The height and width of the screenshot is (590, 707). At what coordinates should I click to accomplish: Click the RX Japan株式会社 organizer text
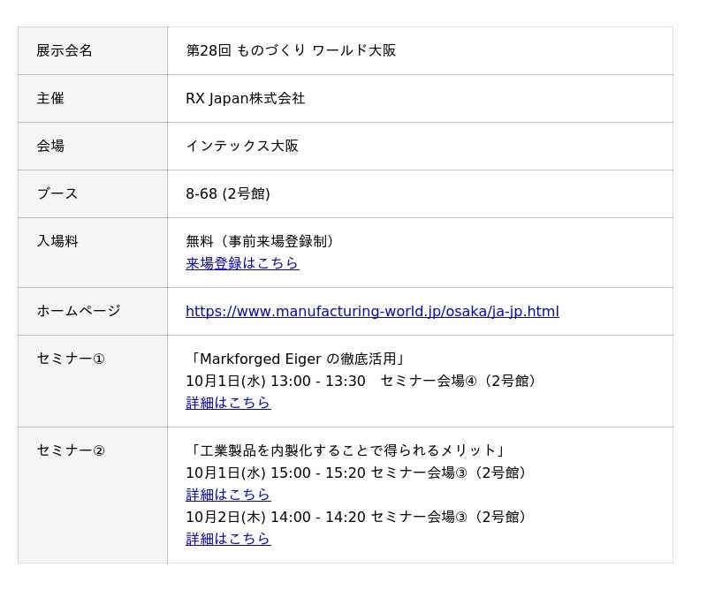[x=245, y=98]
